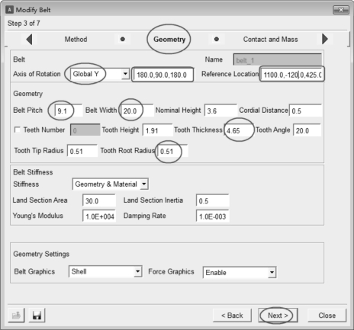This screenshot has width=354, height=330.
Task: Open the Belt Graphics Shell dropdown
Action: pos(137,271)
